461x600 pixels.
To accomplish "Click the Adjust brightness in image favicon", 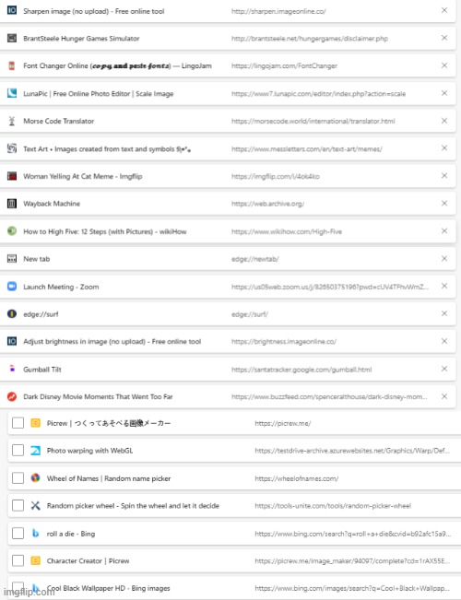I will [x=12, y=341].
